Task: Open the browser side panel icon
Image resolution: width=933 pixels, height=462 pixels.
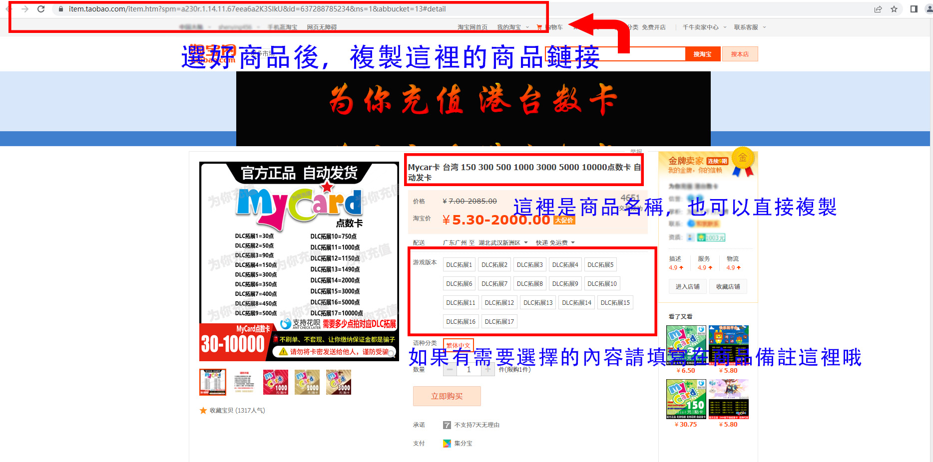Action: [914, 9]
